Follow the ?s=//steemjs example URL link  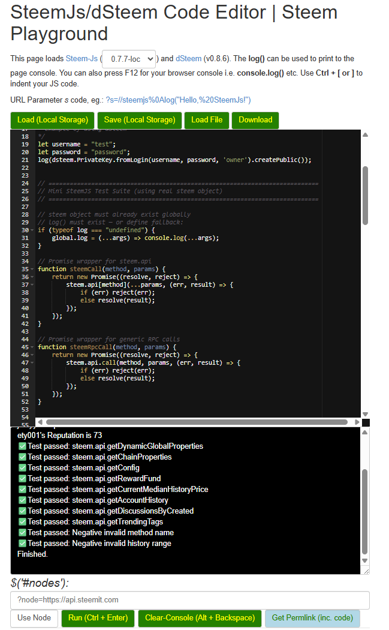[178, 100]
